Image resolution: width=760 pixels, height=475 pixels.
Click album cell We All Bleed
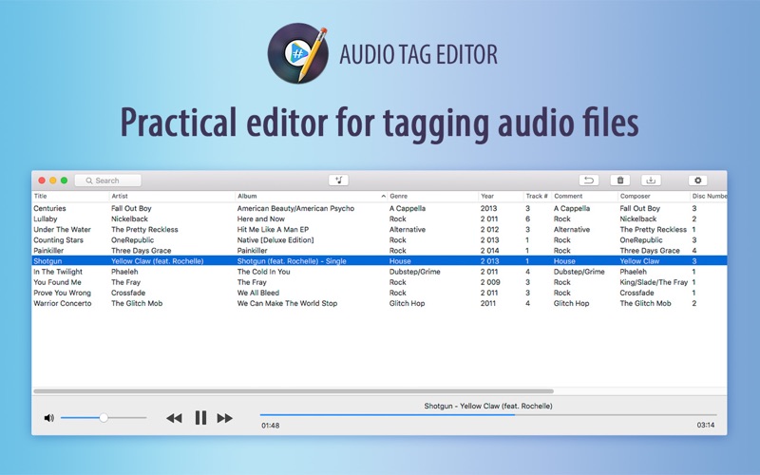(x=257, y=293)
